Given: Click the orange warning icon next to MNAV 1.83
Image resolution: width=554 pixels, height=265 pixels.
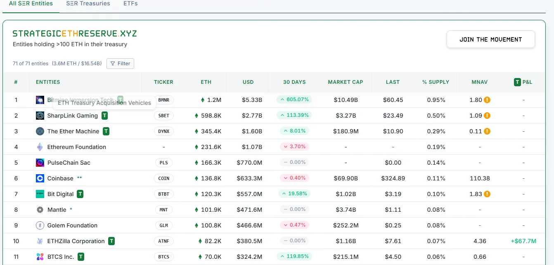Looking at the screenshot, I should coord(487,194).
